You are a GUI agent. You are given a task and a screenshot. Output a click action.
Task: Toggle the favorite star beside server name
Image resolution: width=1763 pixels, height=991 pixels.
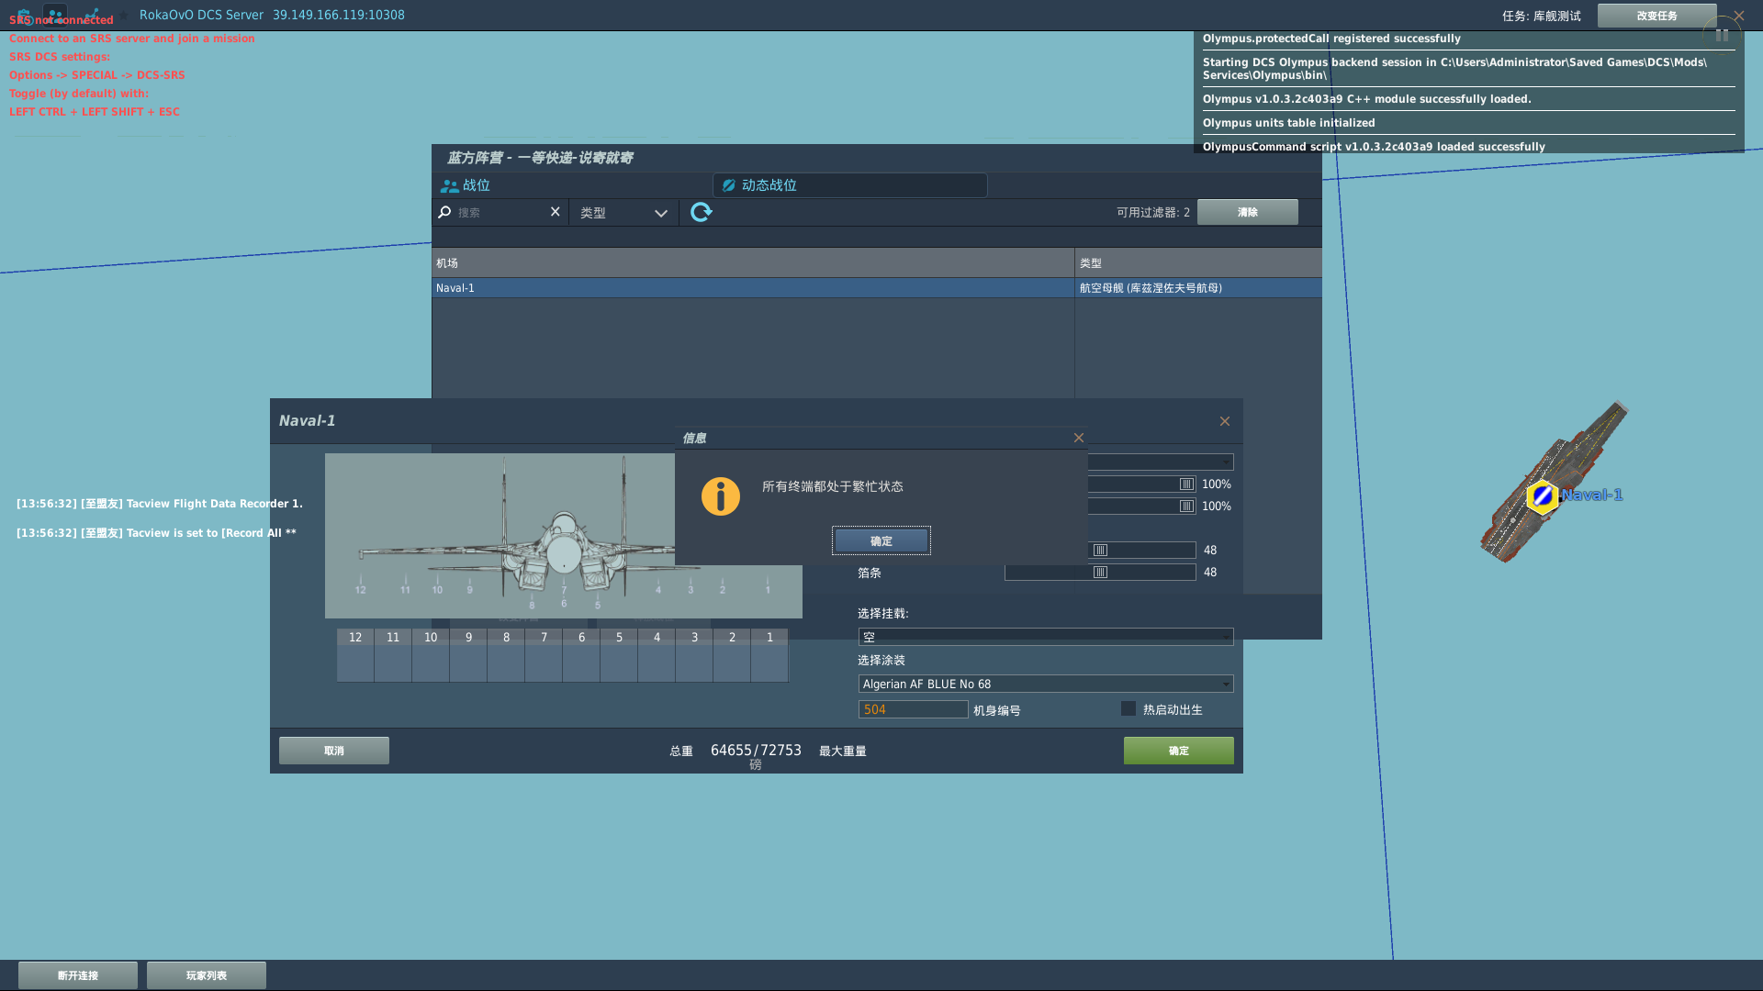(x=124, y=15)
